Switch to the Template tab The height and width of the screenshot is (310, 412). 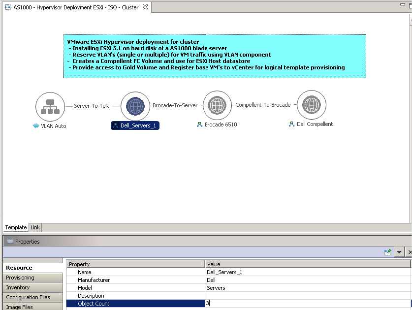pyautogui.click(x=16, y=227)
